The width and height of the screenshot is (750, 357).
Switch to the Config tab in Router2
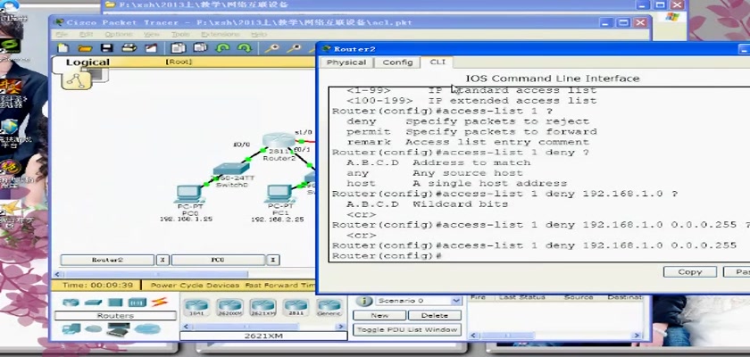pyautogui.click(x=397, y=62)
